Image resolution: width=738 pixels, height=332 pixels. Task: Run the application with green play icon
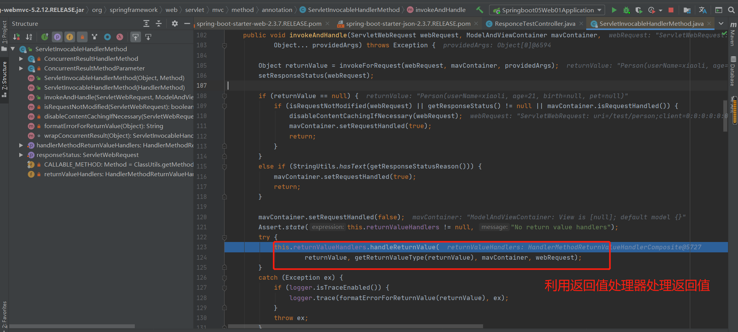pyautogui.click(x=614, y=10)
